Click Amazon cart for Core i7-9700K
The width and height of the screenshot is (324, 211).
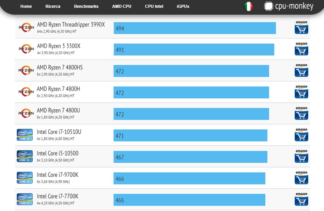[x=302, y=178]
